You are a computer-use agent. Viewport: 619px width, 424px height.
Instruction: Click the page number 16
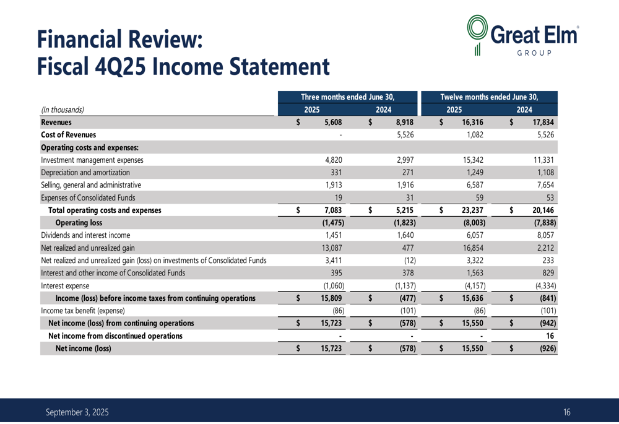click(x=567, y=412)
